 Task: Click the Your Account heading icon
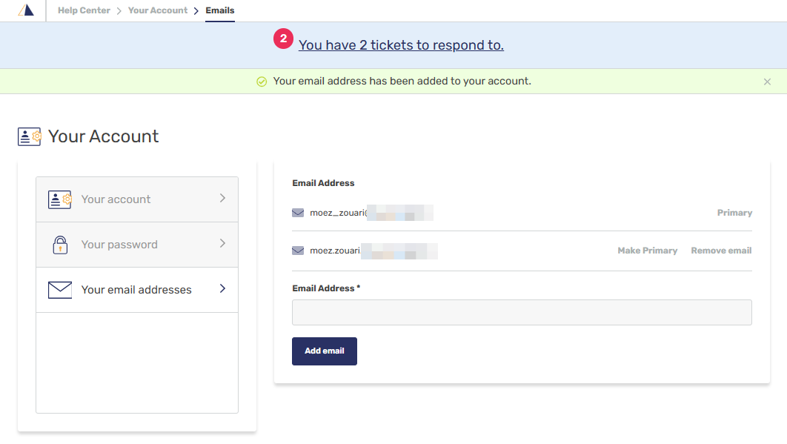click(30, 136)
